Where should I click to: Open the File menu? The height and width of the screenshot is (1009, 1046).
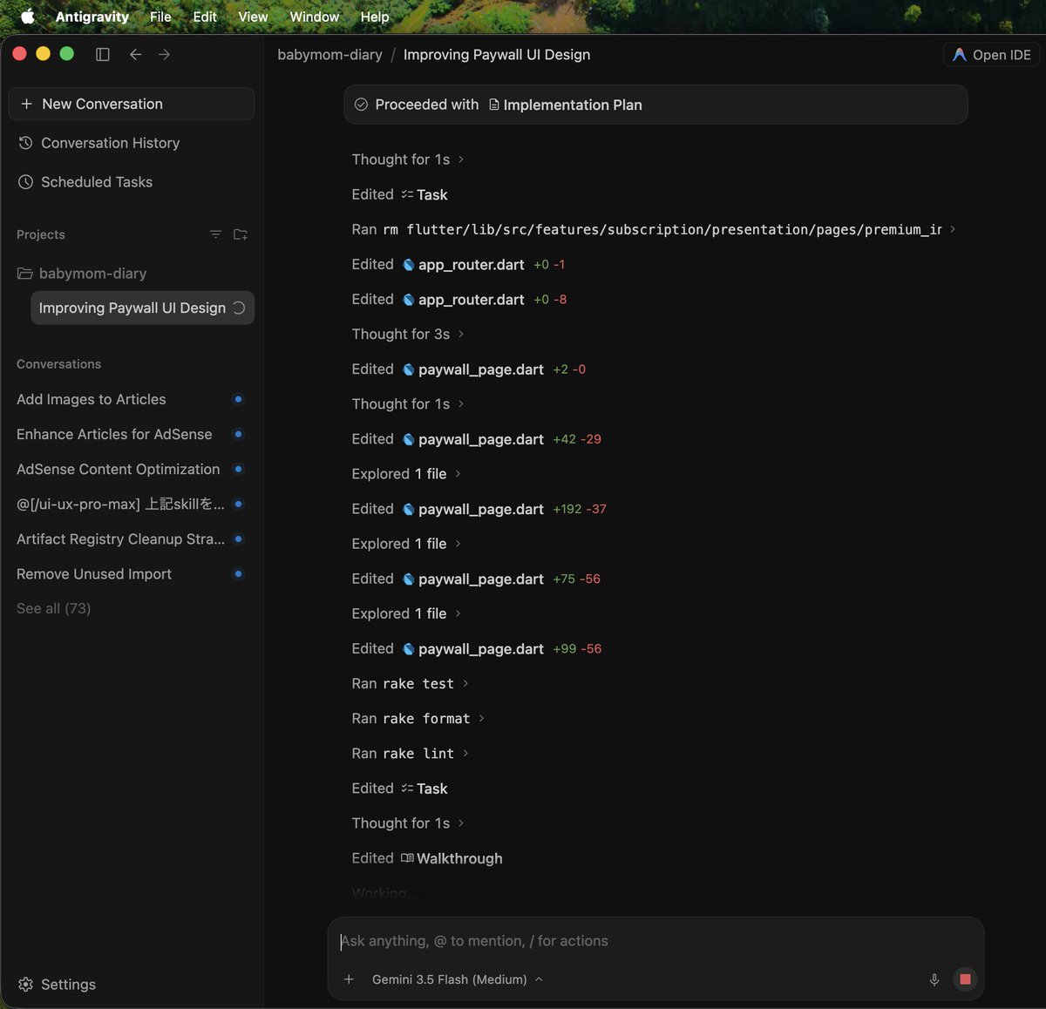160,17
